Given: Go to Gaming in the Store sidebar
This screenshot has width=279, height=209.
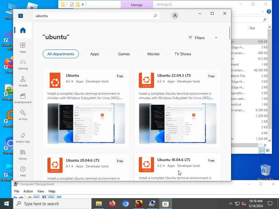Looking at the screenshot, I should point(23,64).
